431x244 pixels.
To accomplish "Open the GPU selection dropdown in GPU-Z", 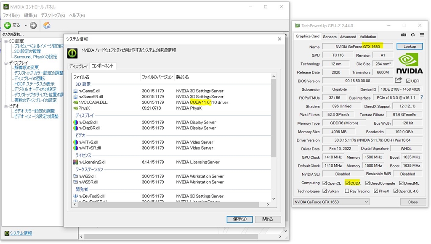I will pyautogui.click(x=331, y=202).
